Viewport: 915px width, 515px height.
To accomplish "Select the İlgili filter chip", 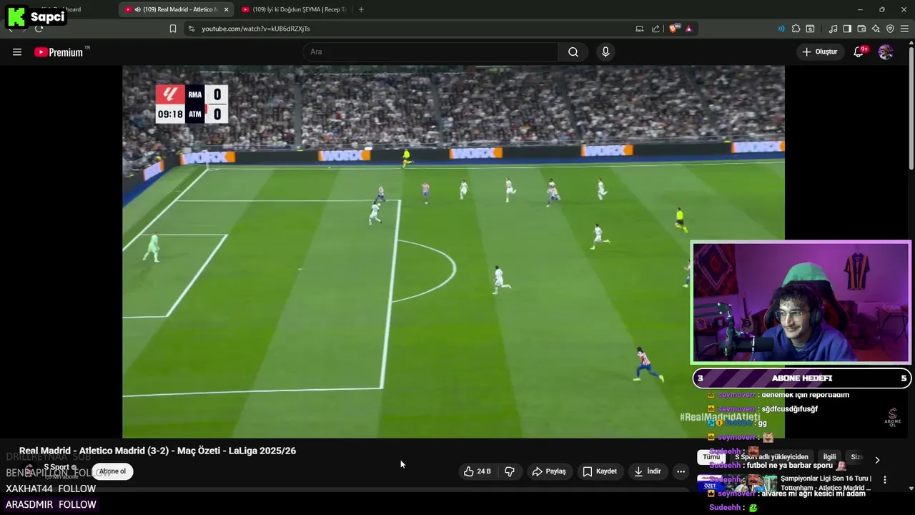I will [x=829, y=457].
